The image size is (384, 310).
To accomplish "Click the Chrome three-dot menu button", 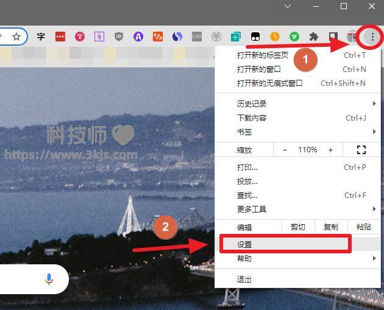I will pos(372,37).
